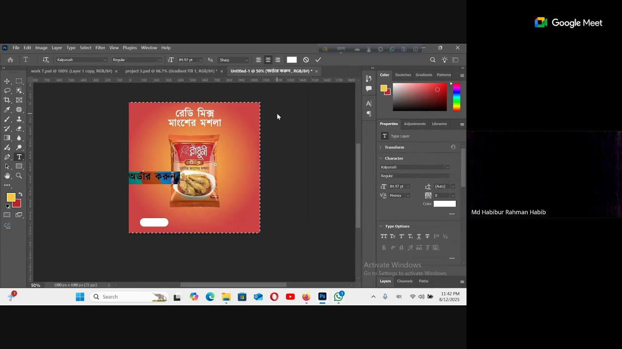This screenshot has width=622, height=349.
Task: Select the Lasso tool
Action: (7, 91)
